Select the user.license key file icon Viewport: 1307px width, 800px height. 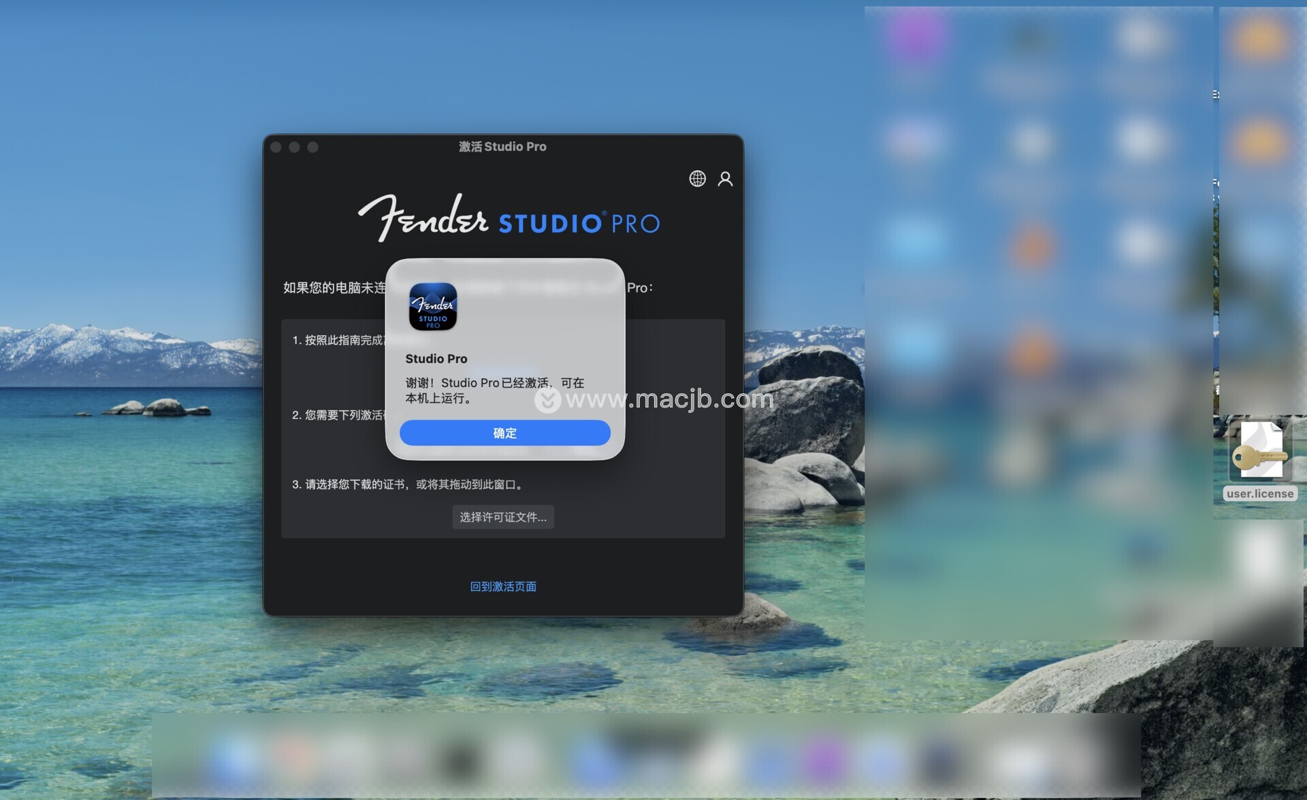point(1260,451)
